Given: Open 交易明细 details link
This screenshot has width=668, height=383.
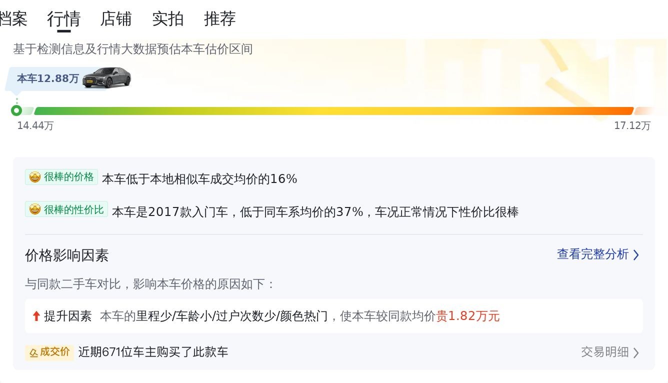Looking at the screenshot, I should (604, 352).
